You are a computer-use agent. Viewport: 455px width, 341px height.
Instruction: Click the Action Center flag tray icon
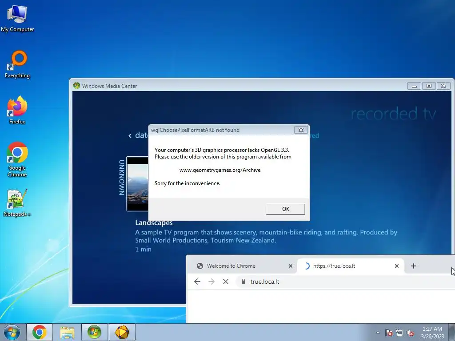click(x=389, y=333)
